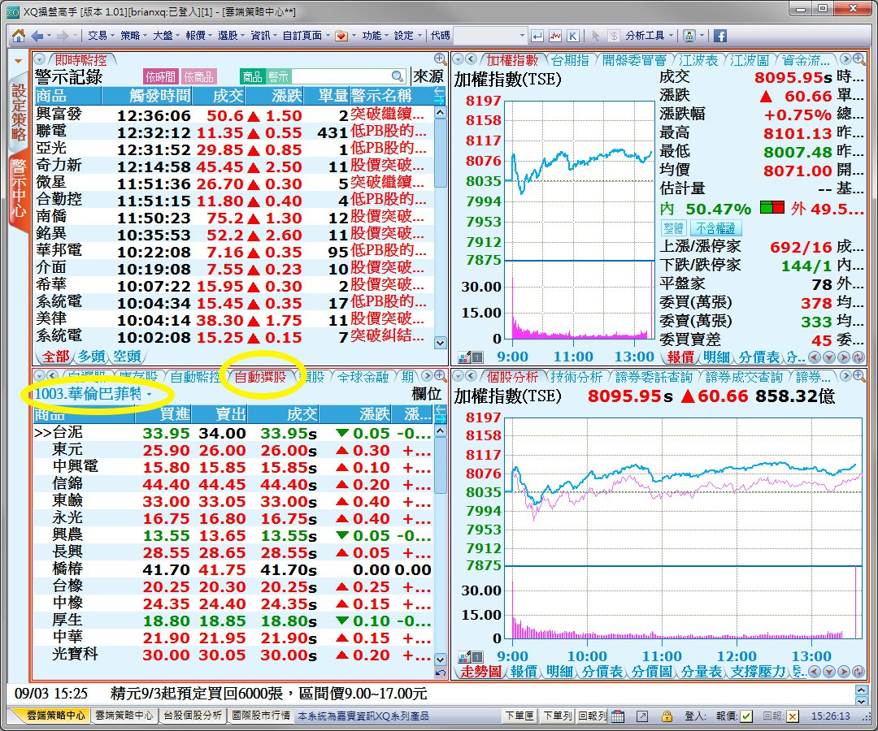Zoom the 即時監控 panel with the magnifier icon
Viewport: 878px width, 731px height.
(x=440, y=59)
